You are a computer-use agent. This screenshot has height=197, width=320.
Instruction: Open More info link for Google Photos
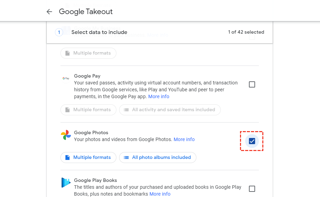pos(184,139)
